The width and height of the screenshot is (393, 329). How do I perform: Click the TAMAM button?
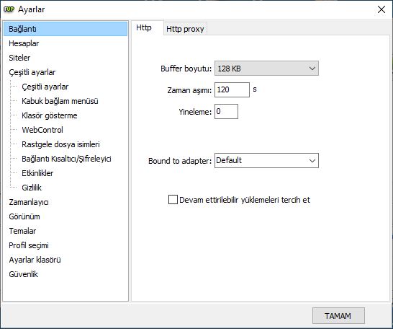click(338, 315)
